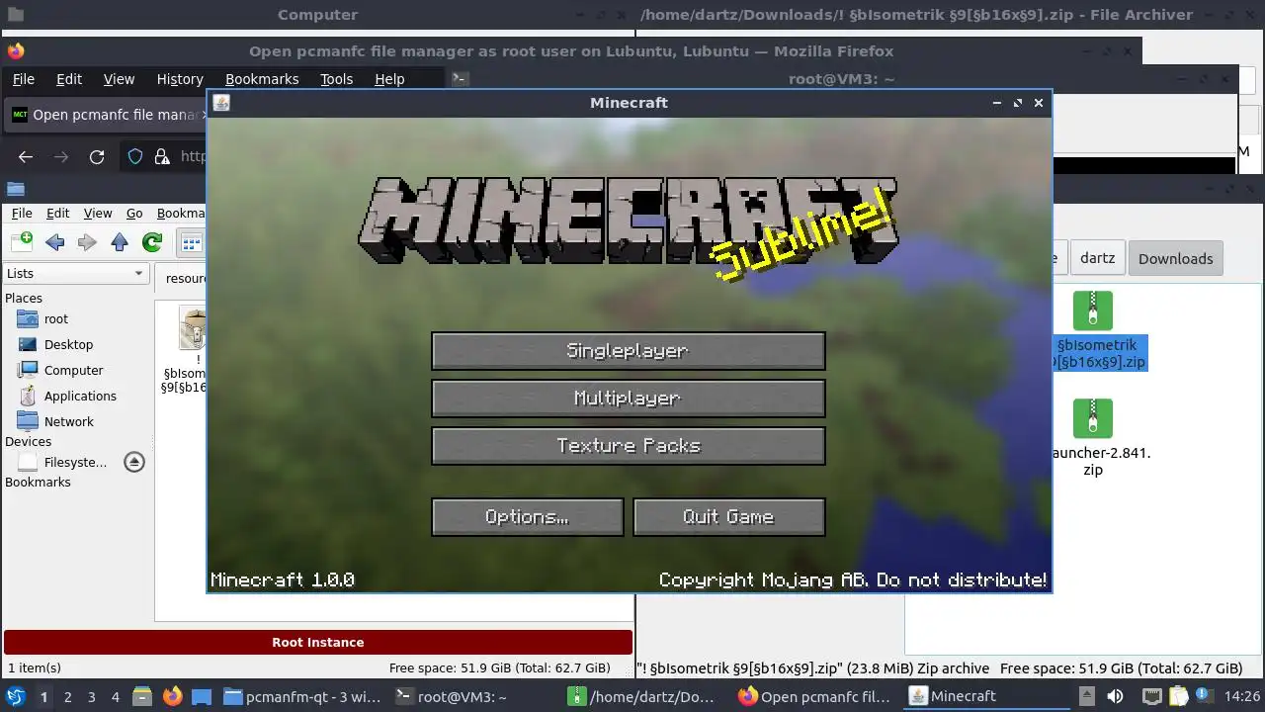Click the Firefox tracking protection shield icon
Image resolution: width=1265 pixels, height=712 pixels.
click(136, 156)
